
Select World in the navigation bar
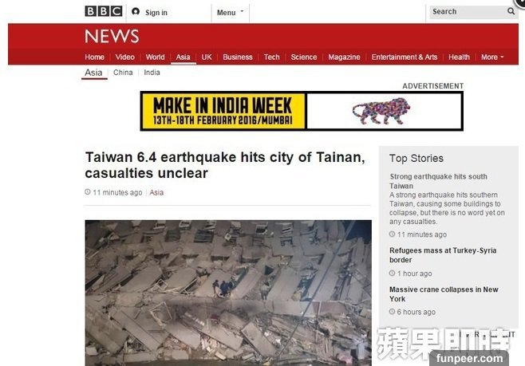click(155, 57)
